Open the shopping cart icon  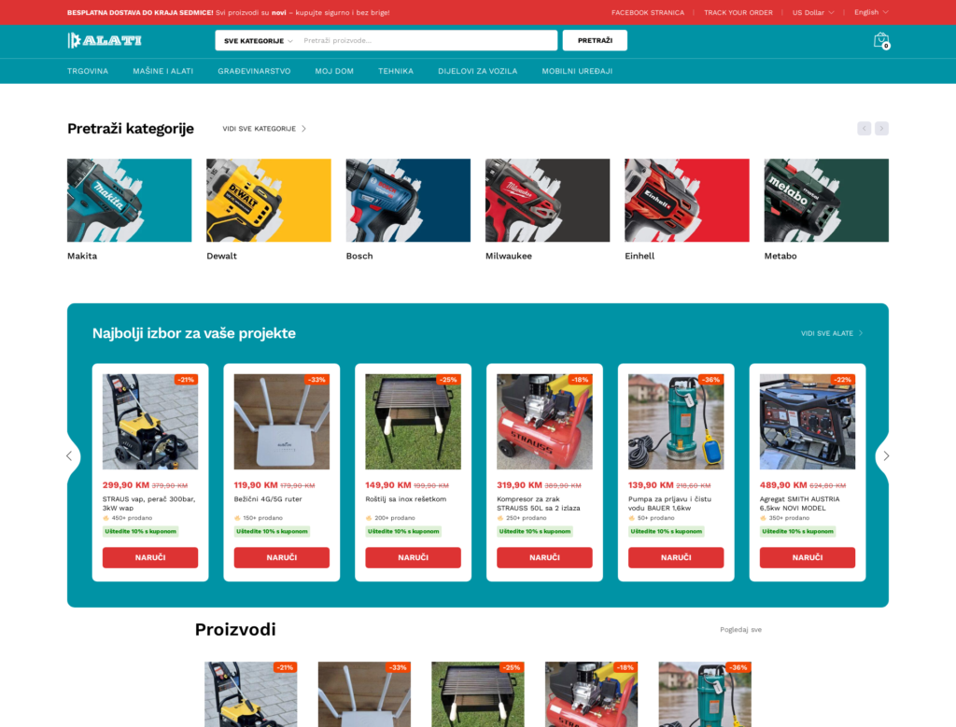881,41
